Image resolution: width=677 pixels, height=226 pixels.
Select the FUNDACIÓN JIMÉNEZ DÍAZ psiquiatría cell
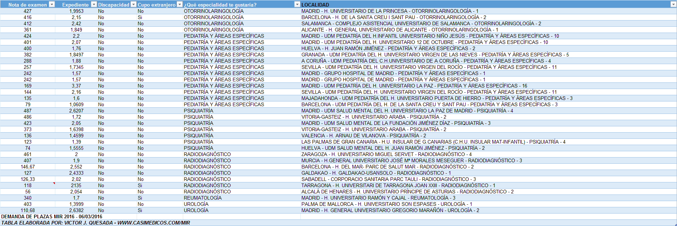[488, 123]
